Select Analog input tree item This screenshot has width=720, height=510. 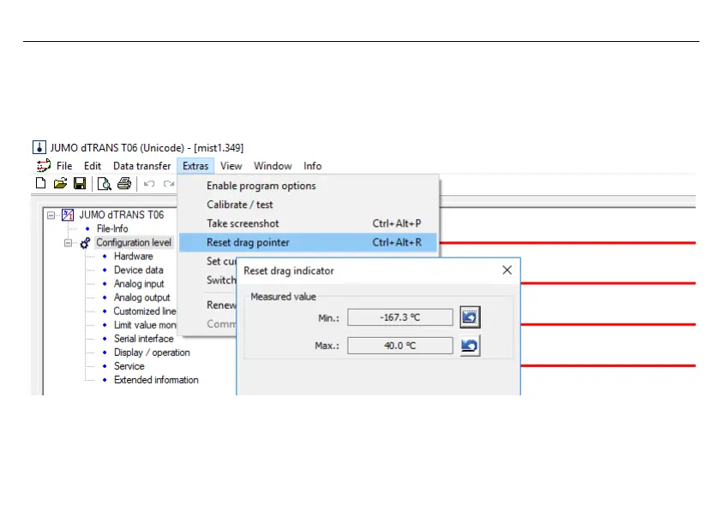pos(139,283)
